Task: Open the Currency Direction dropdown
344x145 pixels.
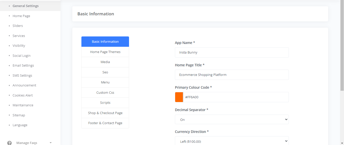Action: click(232, 141)
